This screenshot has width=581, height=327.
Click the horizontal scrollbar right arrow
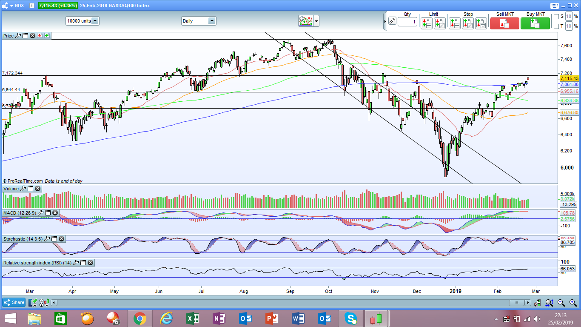coord(528,303)
